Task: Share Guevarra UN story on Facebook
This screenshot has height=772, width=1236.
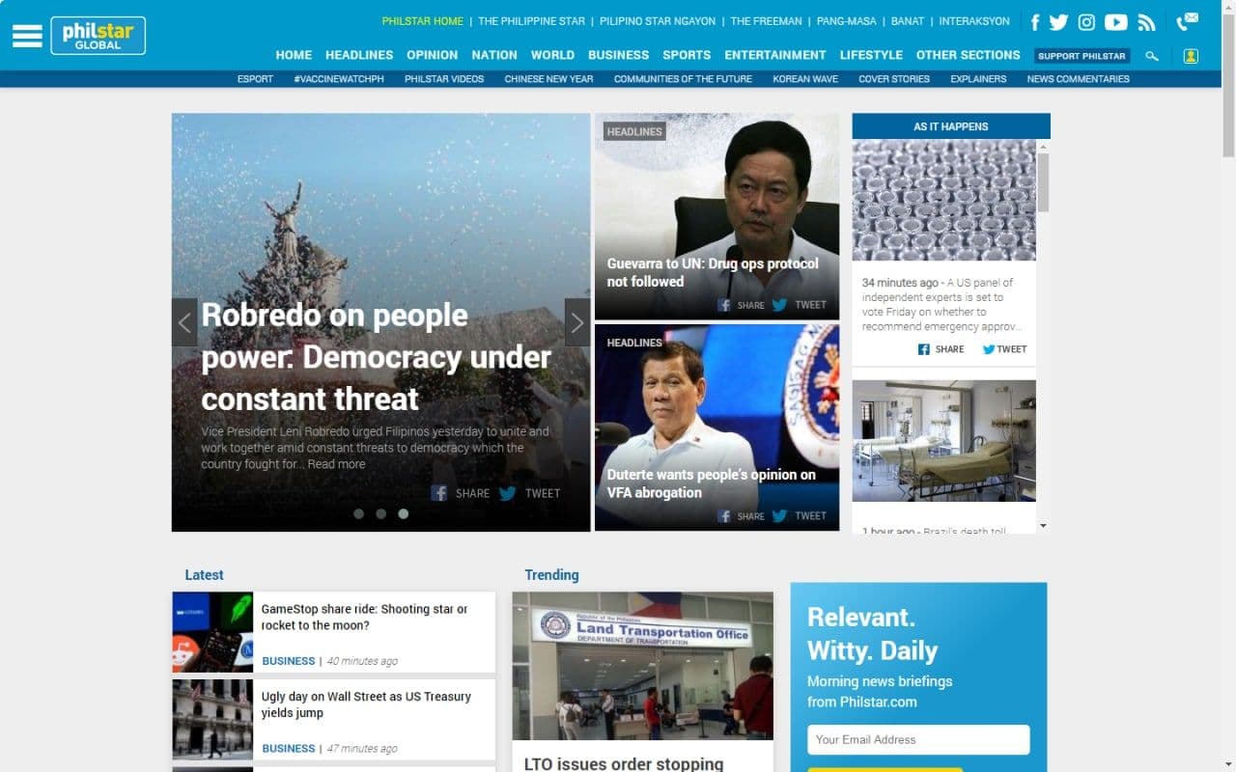Action: pyautogui.click(x=741, y=305)
